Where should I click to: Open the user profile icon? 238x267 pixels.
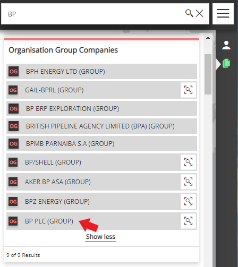226,45
